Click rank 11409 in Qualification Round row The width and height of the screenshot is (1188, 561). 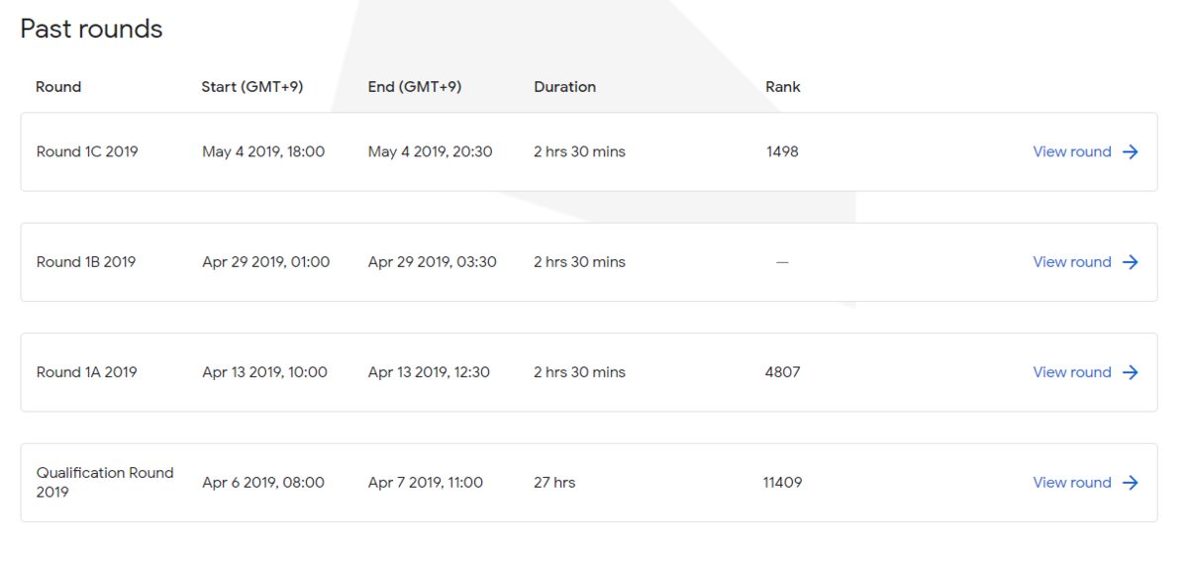[782, 483]
